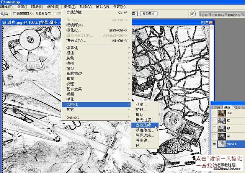
Task: Click the 打印尺寸 button
Action: (149, 14)
